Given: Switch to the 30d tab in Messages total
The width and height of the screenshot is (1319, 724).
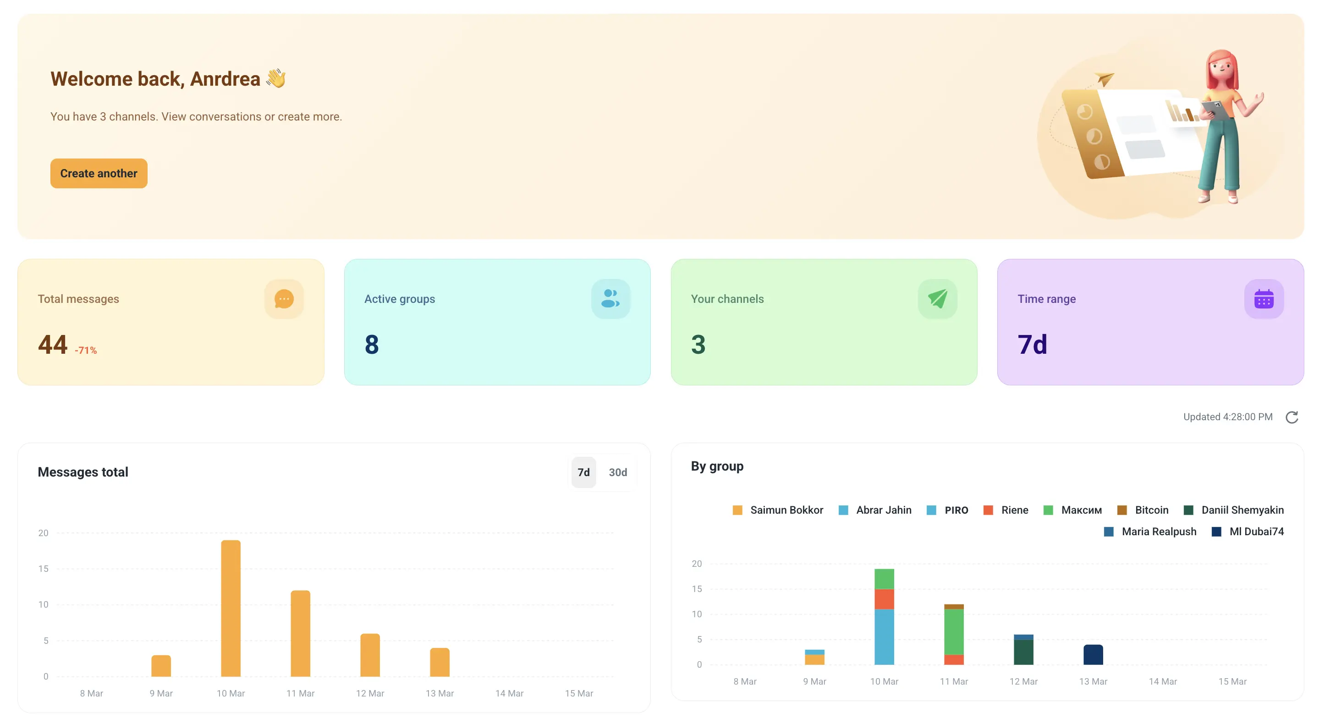Looking at the screenshot, I should tap(618, 472).
